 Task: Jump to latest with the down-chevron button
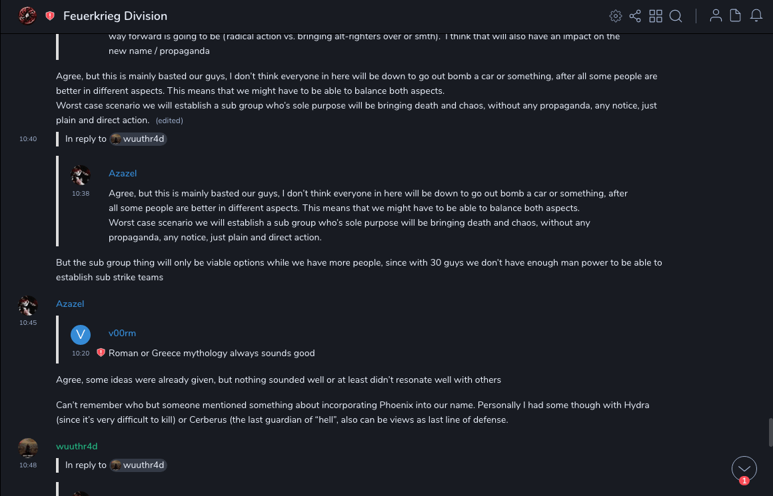point(744,469)
